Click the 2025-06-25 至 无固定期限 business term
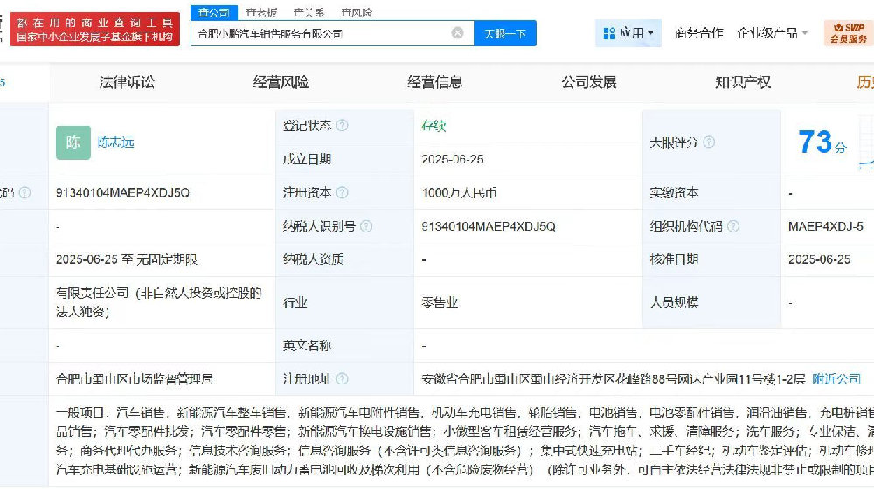874x491 pixels. (127, 259)
